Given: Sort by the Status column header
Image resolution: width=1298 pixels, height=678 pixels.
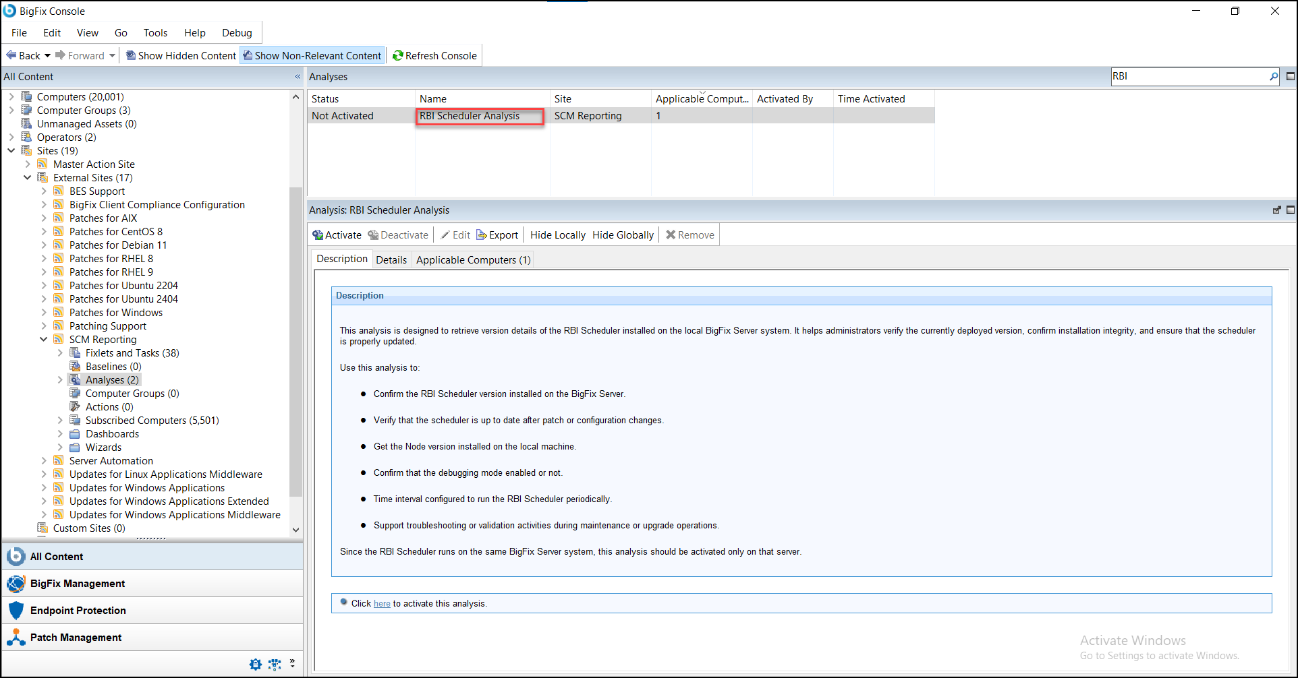Looking at the screenshot, I should point(361,99).
